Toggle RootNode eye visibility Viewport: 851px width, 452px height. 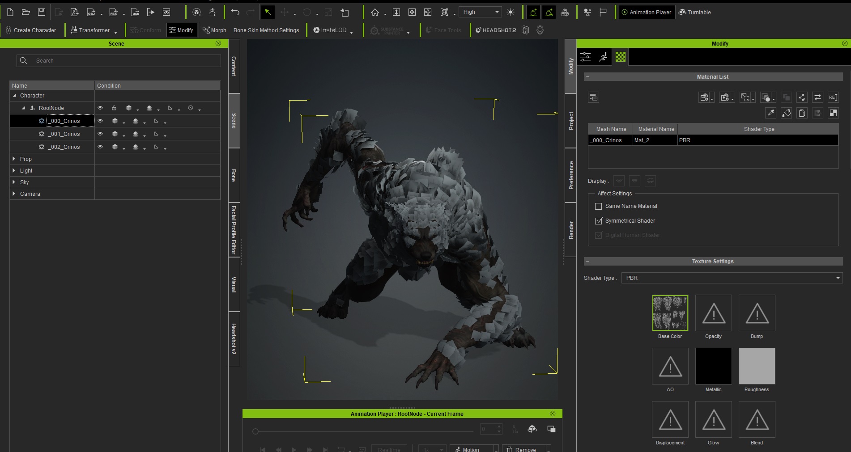[100, 108]
